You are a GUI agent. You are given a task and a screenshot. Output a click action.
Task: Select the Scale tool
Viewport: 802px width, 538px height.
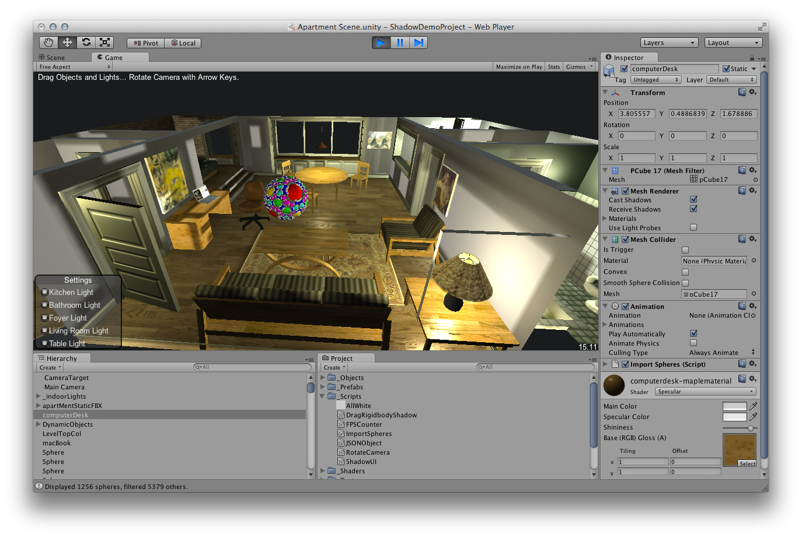click(x=105, y=43)
